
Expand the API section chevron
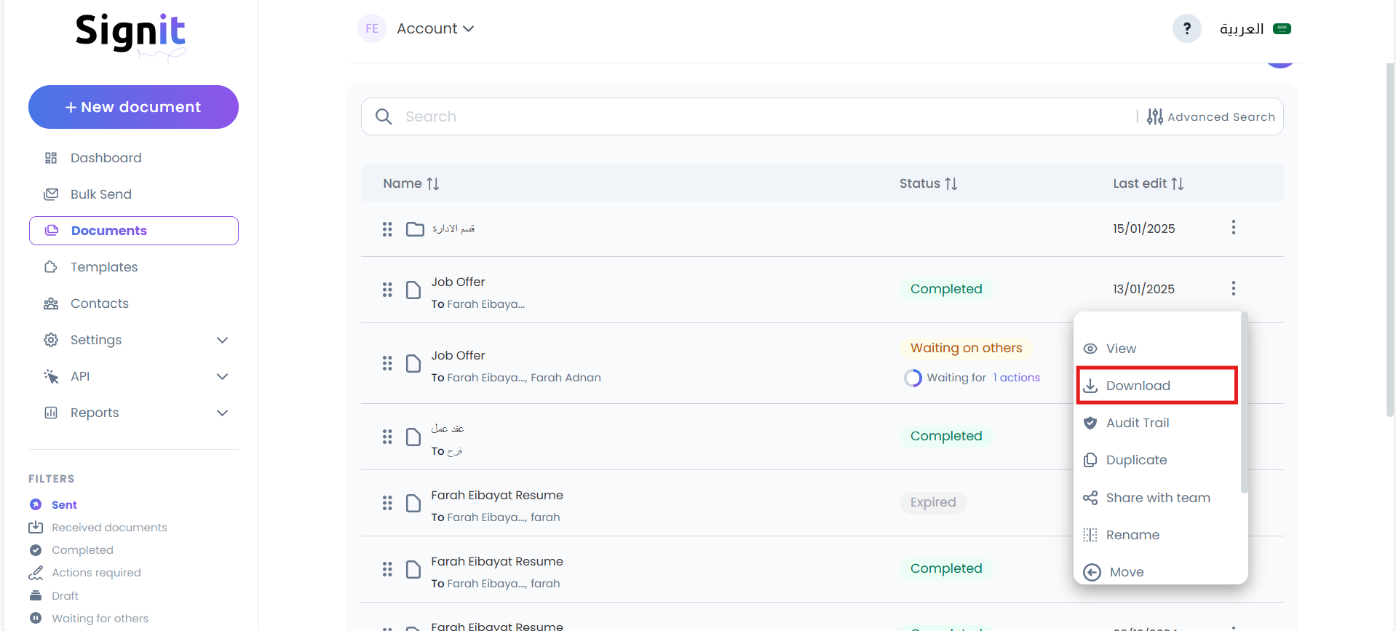pyautogui.click(x=222, y=376)
